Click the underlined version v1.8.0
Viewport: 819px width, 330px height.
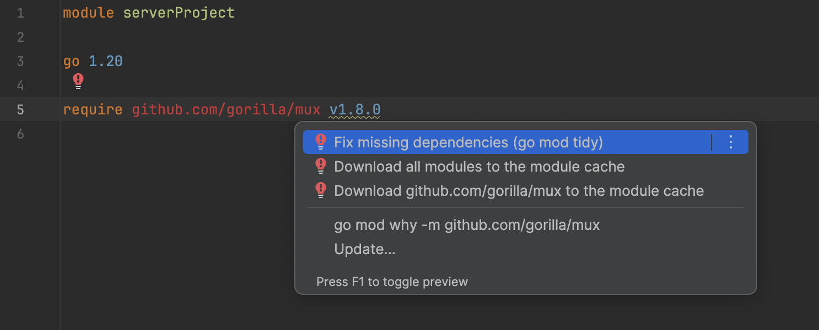[x=354, y=109]
